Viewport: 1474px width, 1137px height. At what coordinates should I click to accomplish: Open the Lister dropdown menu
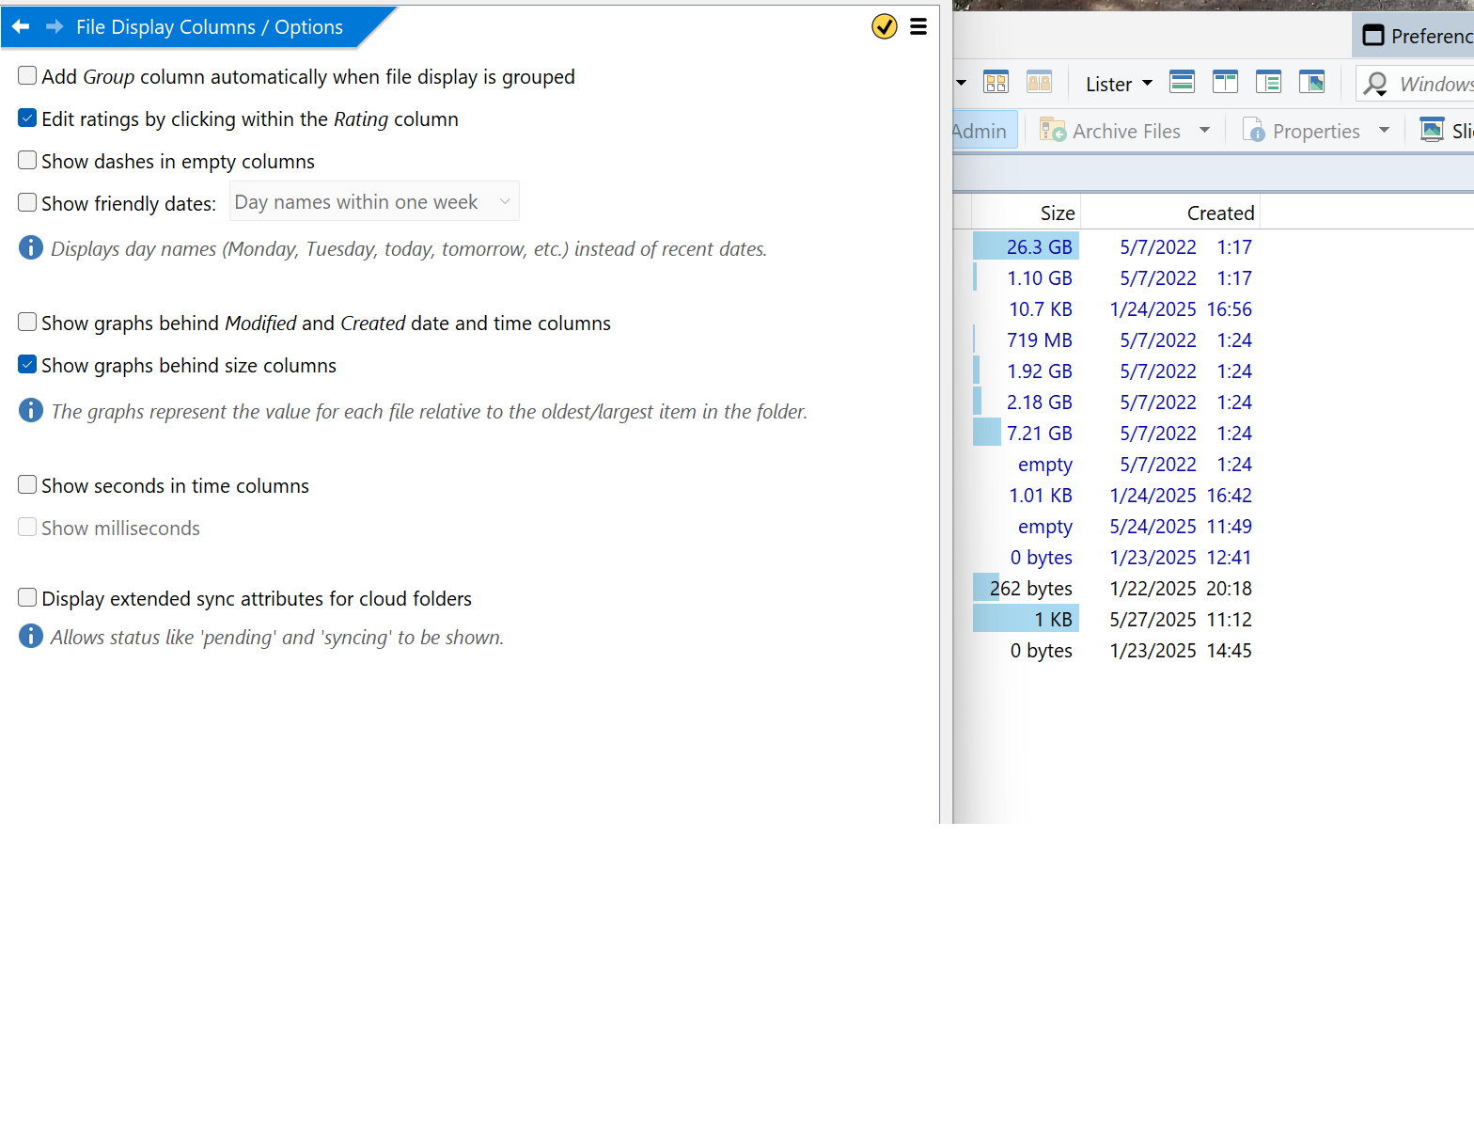click(x=1119, y=84)
